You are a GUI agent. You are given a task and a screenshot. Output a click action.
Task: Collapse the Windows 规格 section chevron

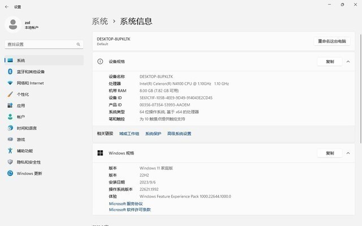[348, 153]
